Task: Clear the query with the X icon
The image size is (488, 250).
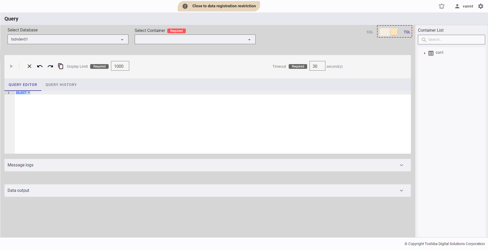Action: point(29,66)
